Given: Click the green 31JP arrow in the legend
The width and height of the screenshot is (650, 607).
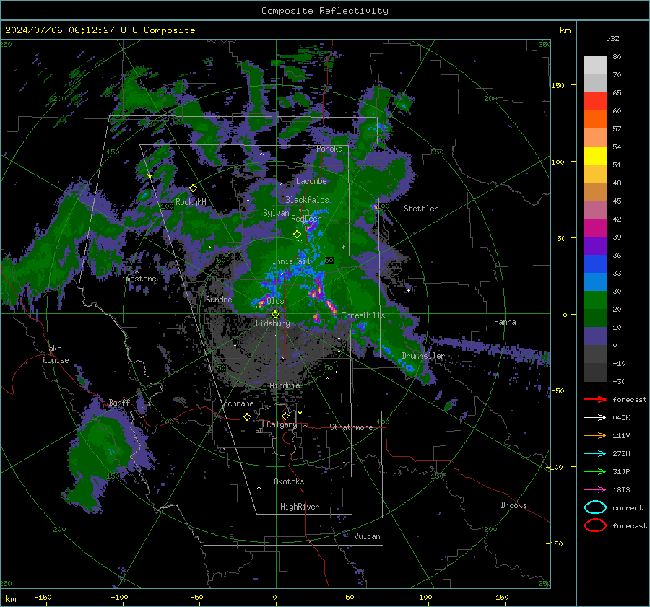Looking at the screenshot, I should 595,471.
